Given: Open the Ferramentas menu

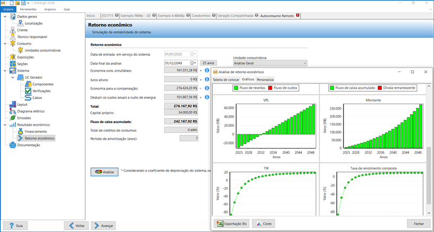Looking at the screenshot, I should click(x=28, y=10).
